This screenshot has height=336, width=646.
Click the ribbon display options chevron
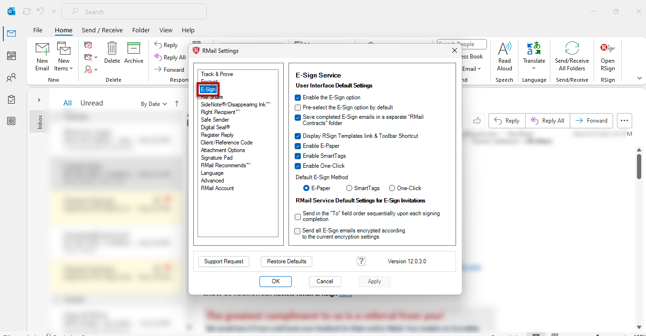(639, 78)
